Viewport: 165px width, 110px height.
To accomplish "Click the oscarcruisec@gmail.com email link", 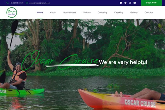I will 40,3.
